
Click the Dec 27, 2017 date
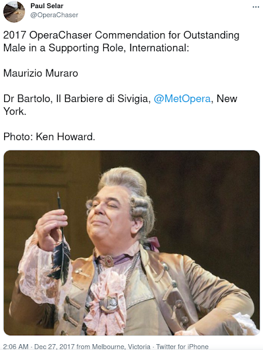(x=54, y=346)
